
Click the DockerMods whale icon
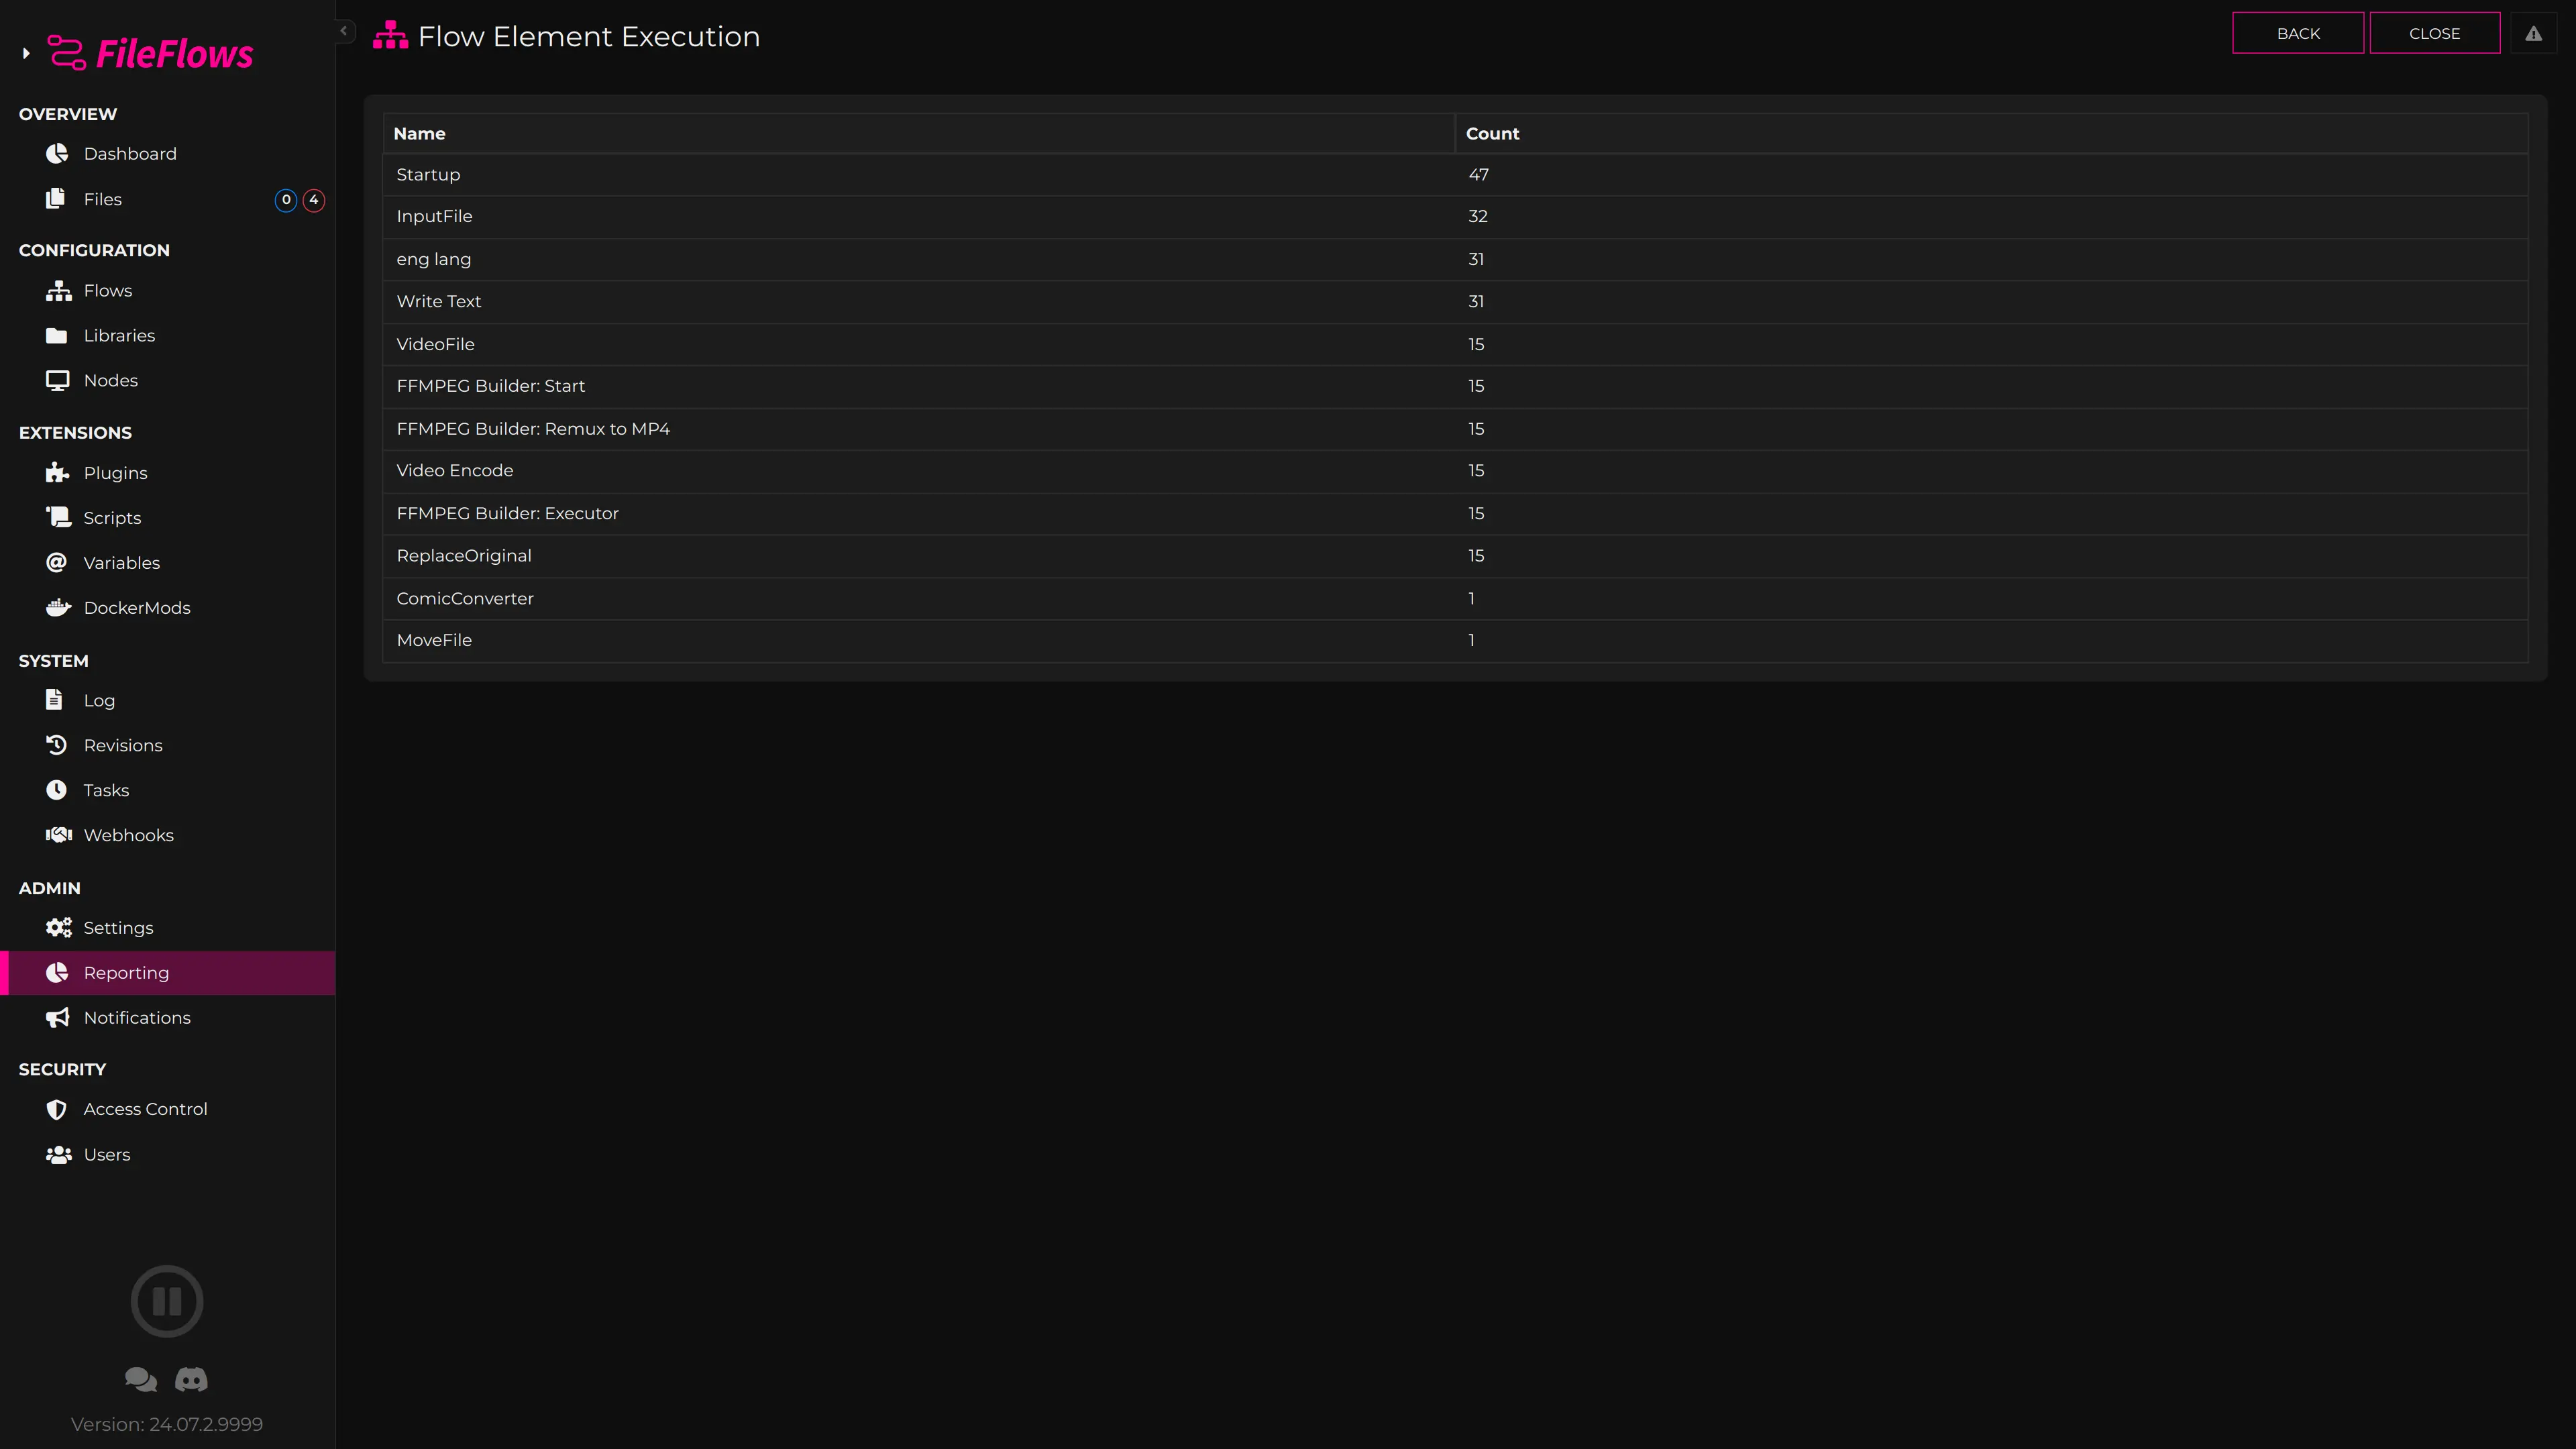(x=58, y=607)
